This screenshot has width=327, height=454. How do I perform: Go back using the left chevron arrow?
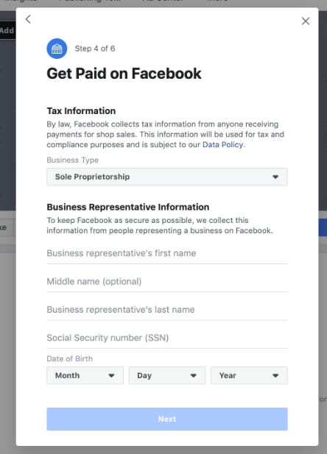point(28,19)
